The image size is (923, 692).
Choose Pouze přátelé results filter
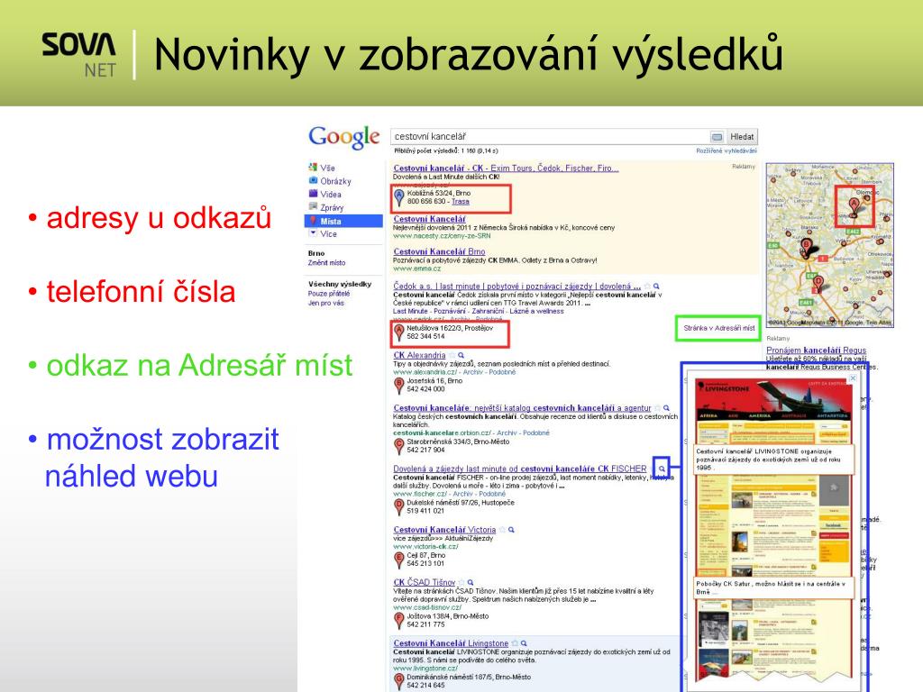(x=328, y=294)
